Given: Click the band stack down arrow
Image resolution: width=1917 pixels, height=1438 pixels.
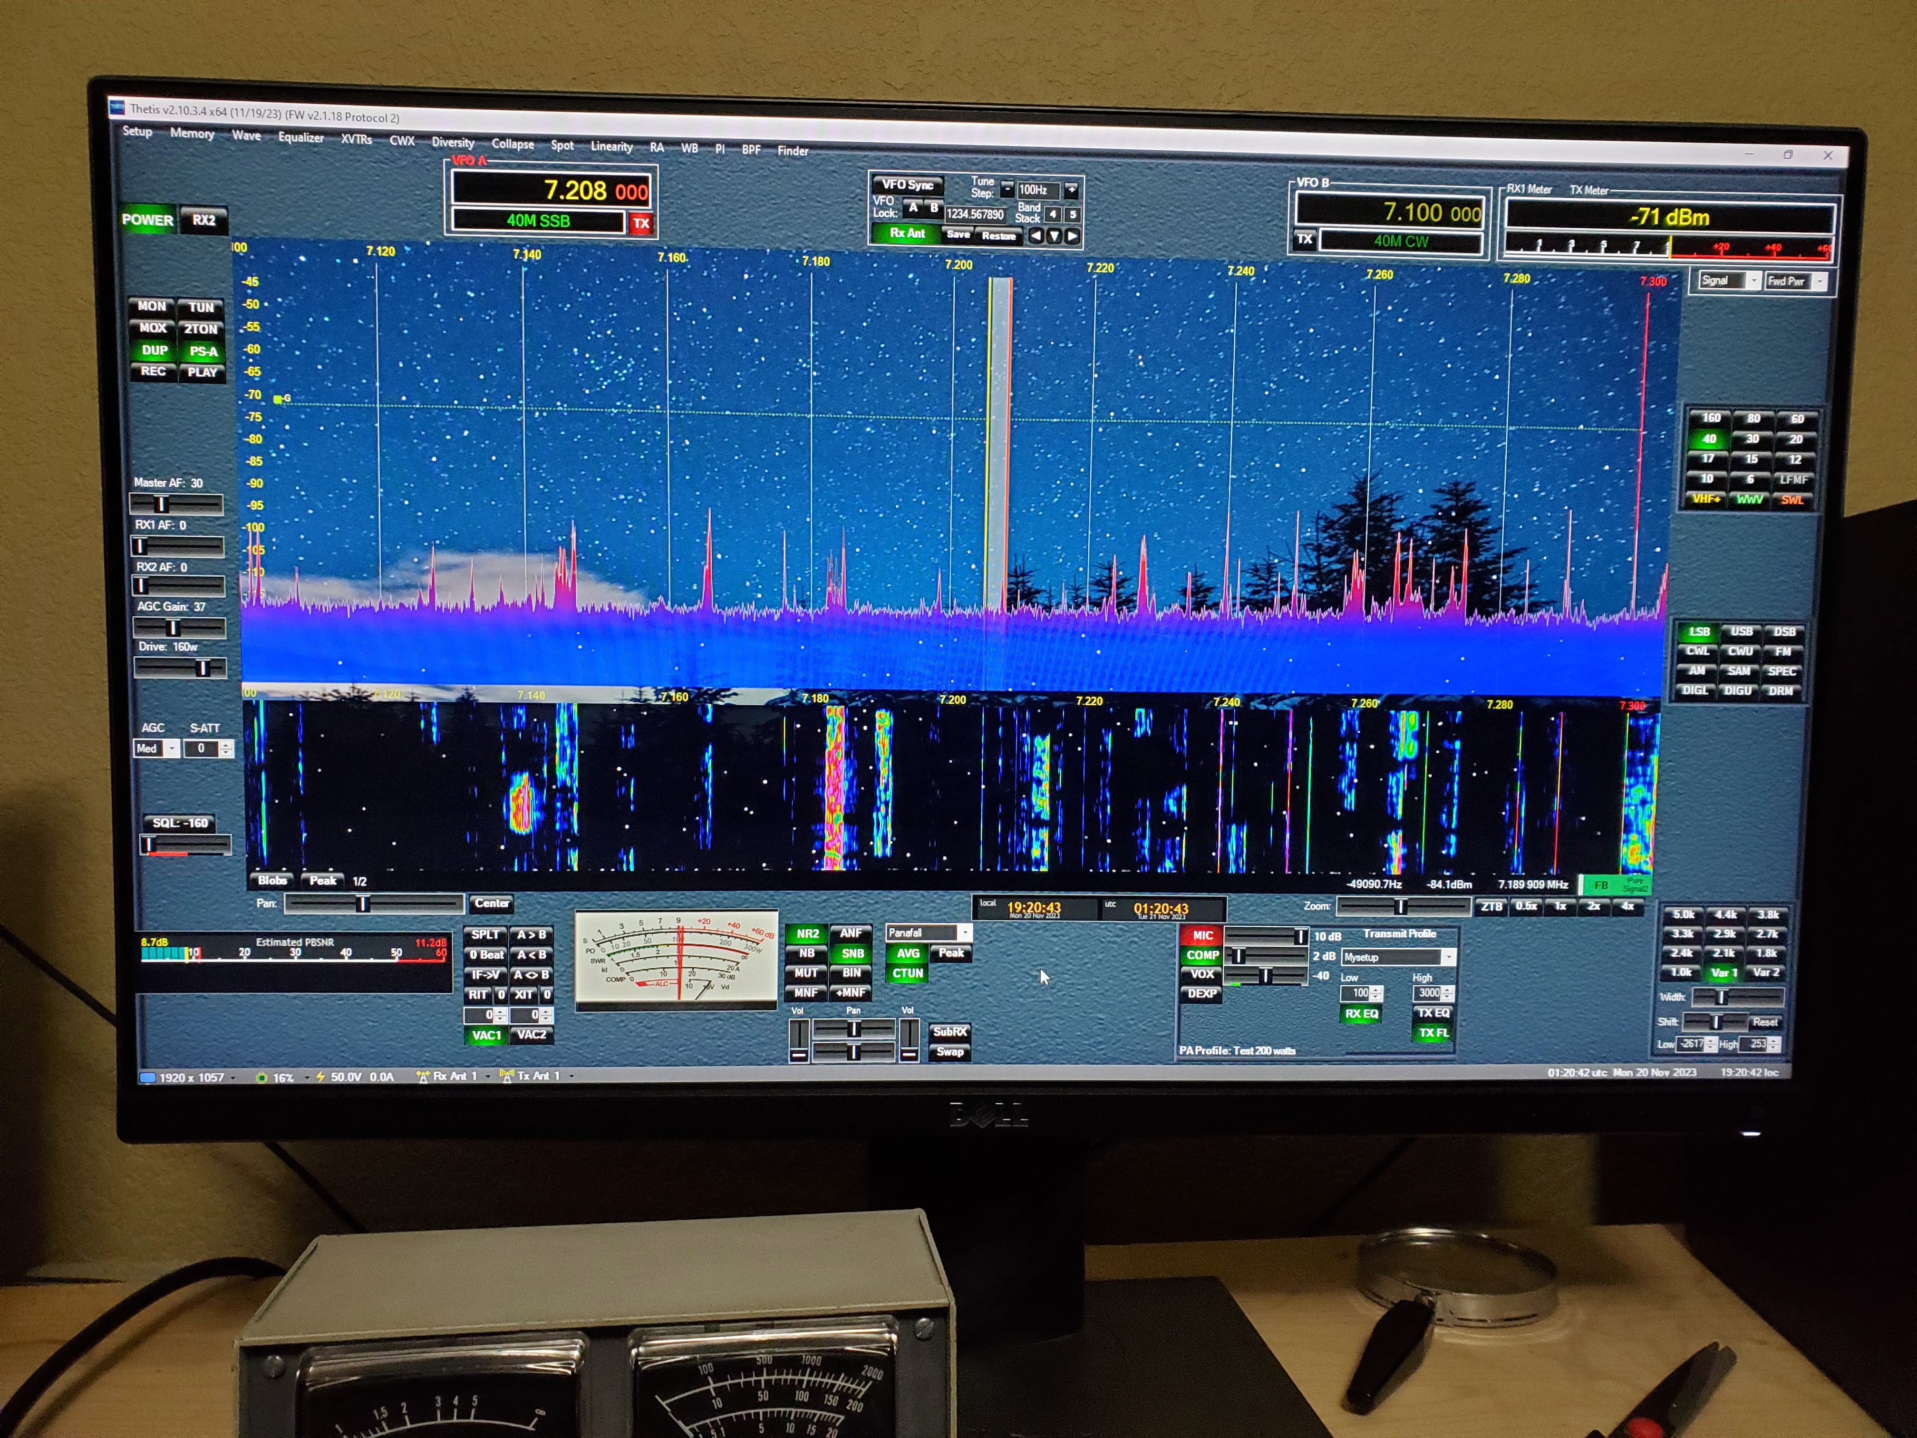Looking at the screenshot, I should pos(1054,236).
